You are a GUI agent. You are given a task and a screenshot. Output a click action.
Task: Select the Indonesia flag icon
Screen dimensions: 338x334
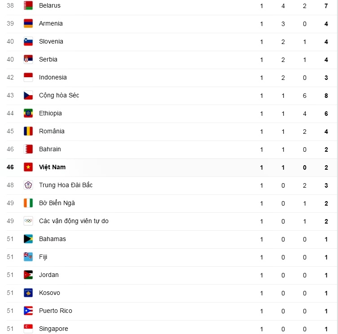(x=28, y=77)
